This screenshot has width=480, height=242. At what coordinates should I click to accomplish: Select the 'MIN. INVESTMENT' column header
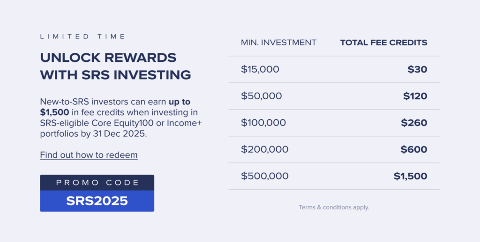(278, 43)
